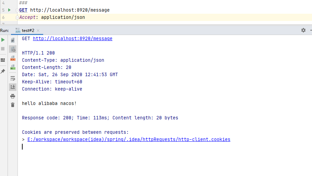This screenshot has width=312, height=176.
Task: Collapse the GET request fold marker
Action: (17, 10)
